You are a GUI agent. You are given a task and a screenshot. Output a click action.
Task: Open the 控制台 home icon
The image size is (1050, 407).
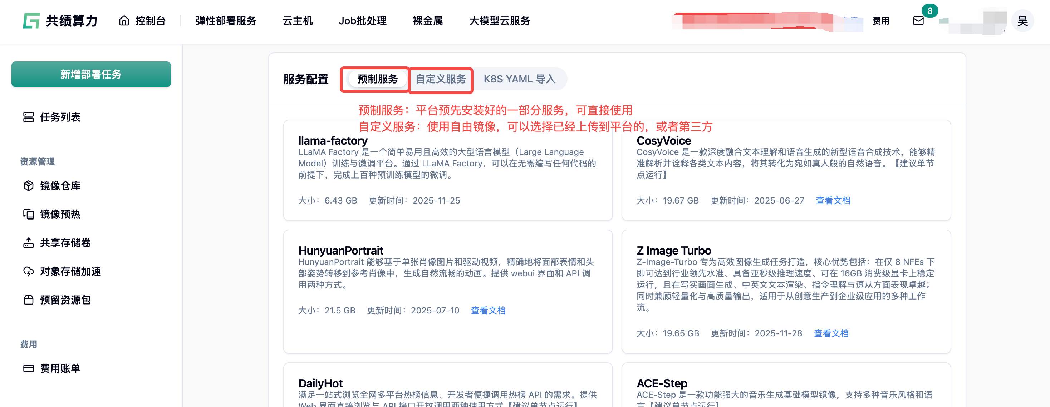pos(124,21)
